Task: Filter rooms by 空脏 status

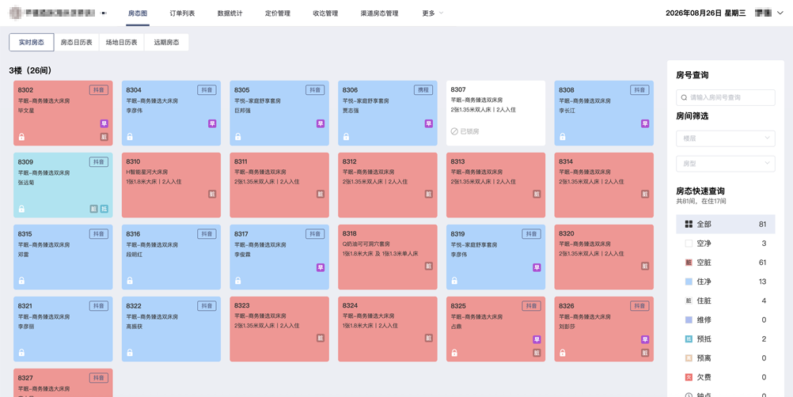Action: point(725,263)
